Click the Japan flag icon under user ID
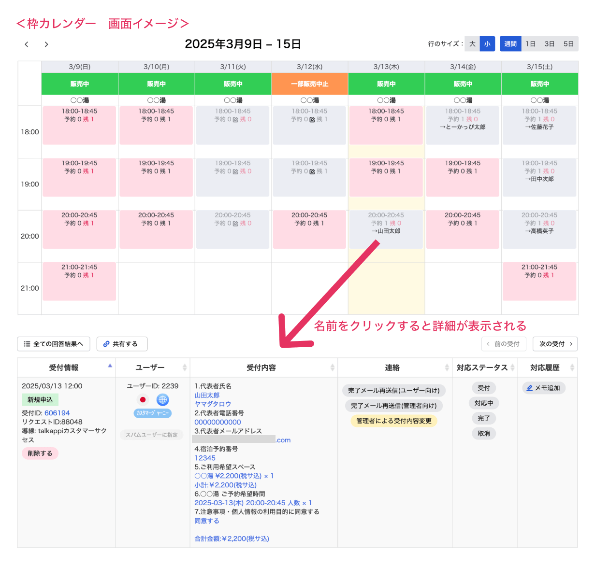 (x=143, y=400)
